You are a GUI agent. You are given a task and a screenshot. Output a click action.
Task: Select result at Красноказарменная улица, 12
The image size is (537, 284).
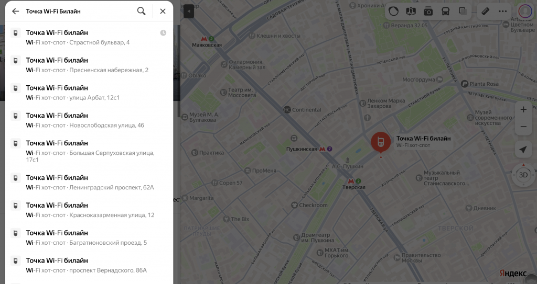(x=89, y=210)
